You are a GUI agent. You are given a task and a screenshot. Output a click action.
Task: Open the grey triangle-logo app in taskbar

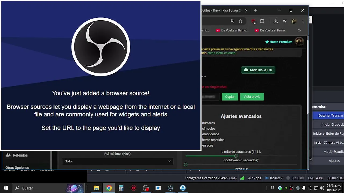click(170, 188)
